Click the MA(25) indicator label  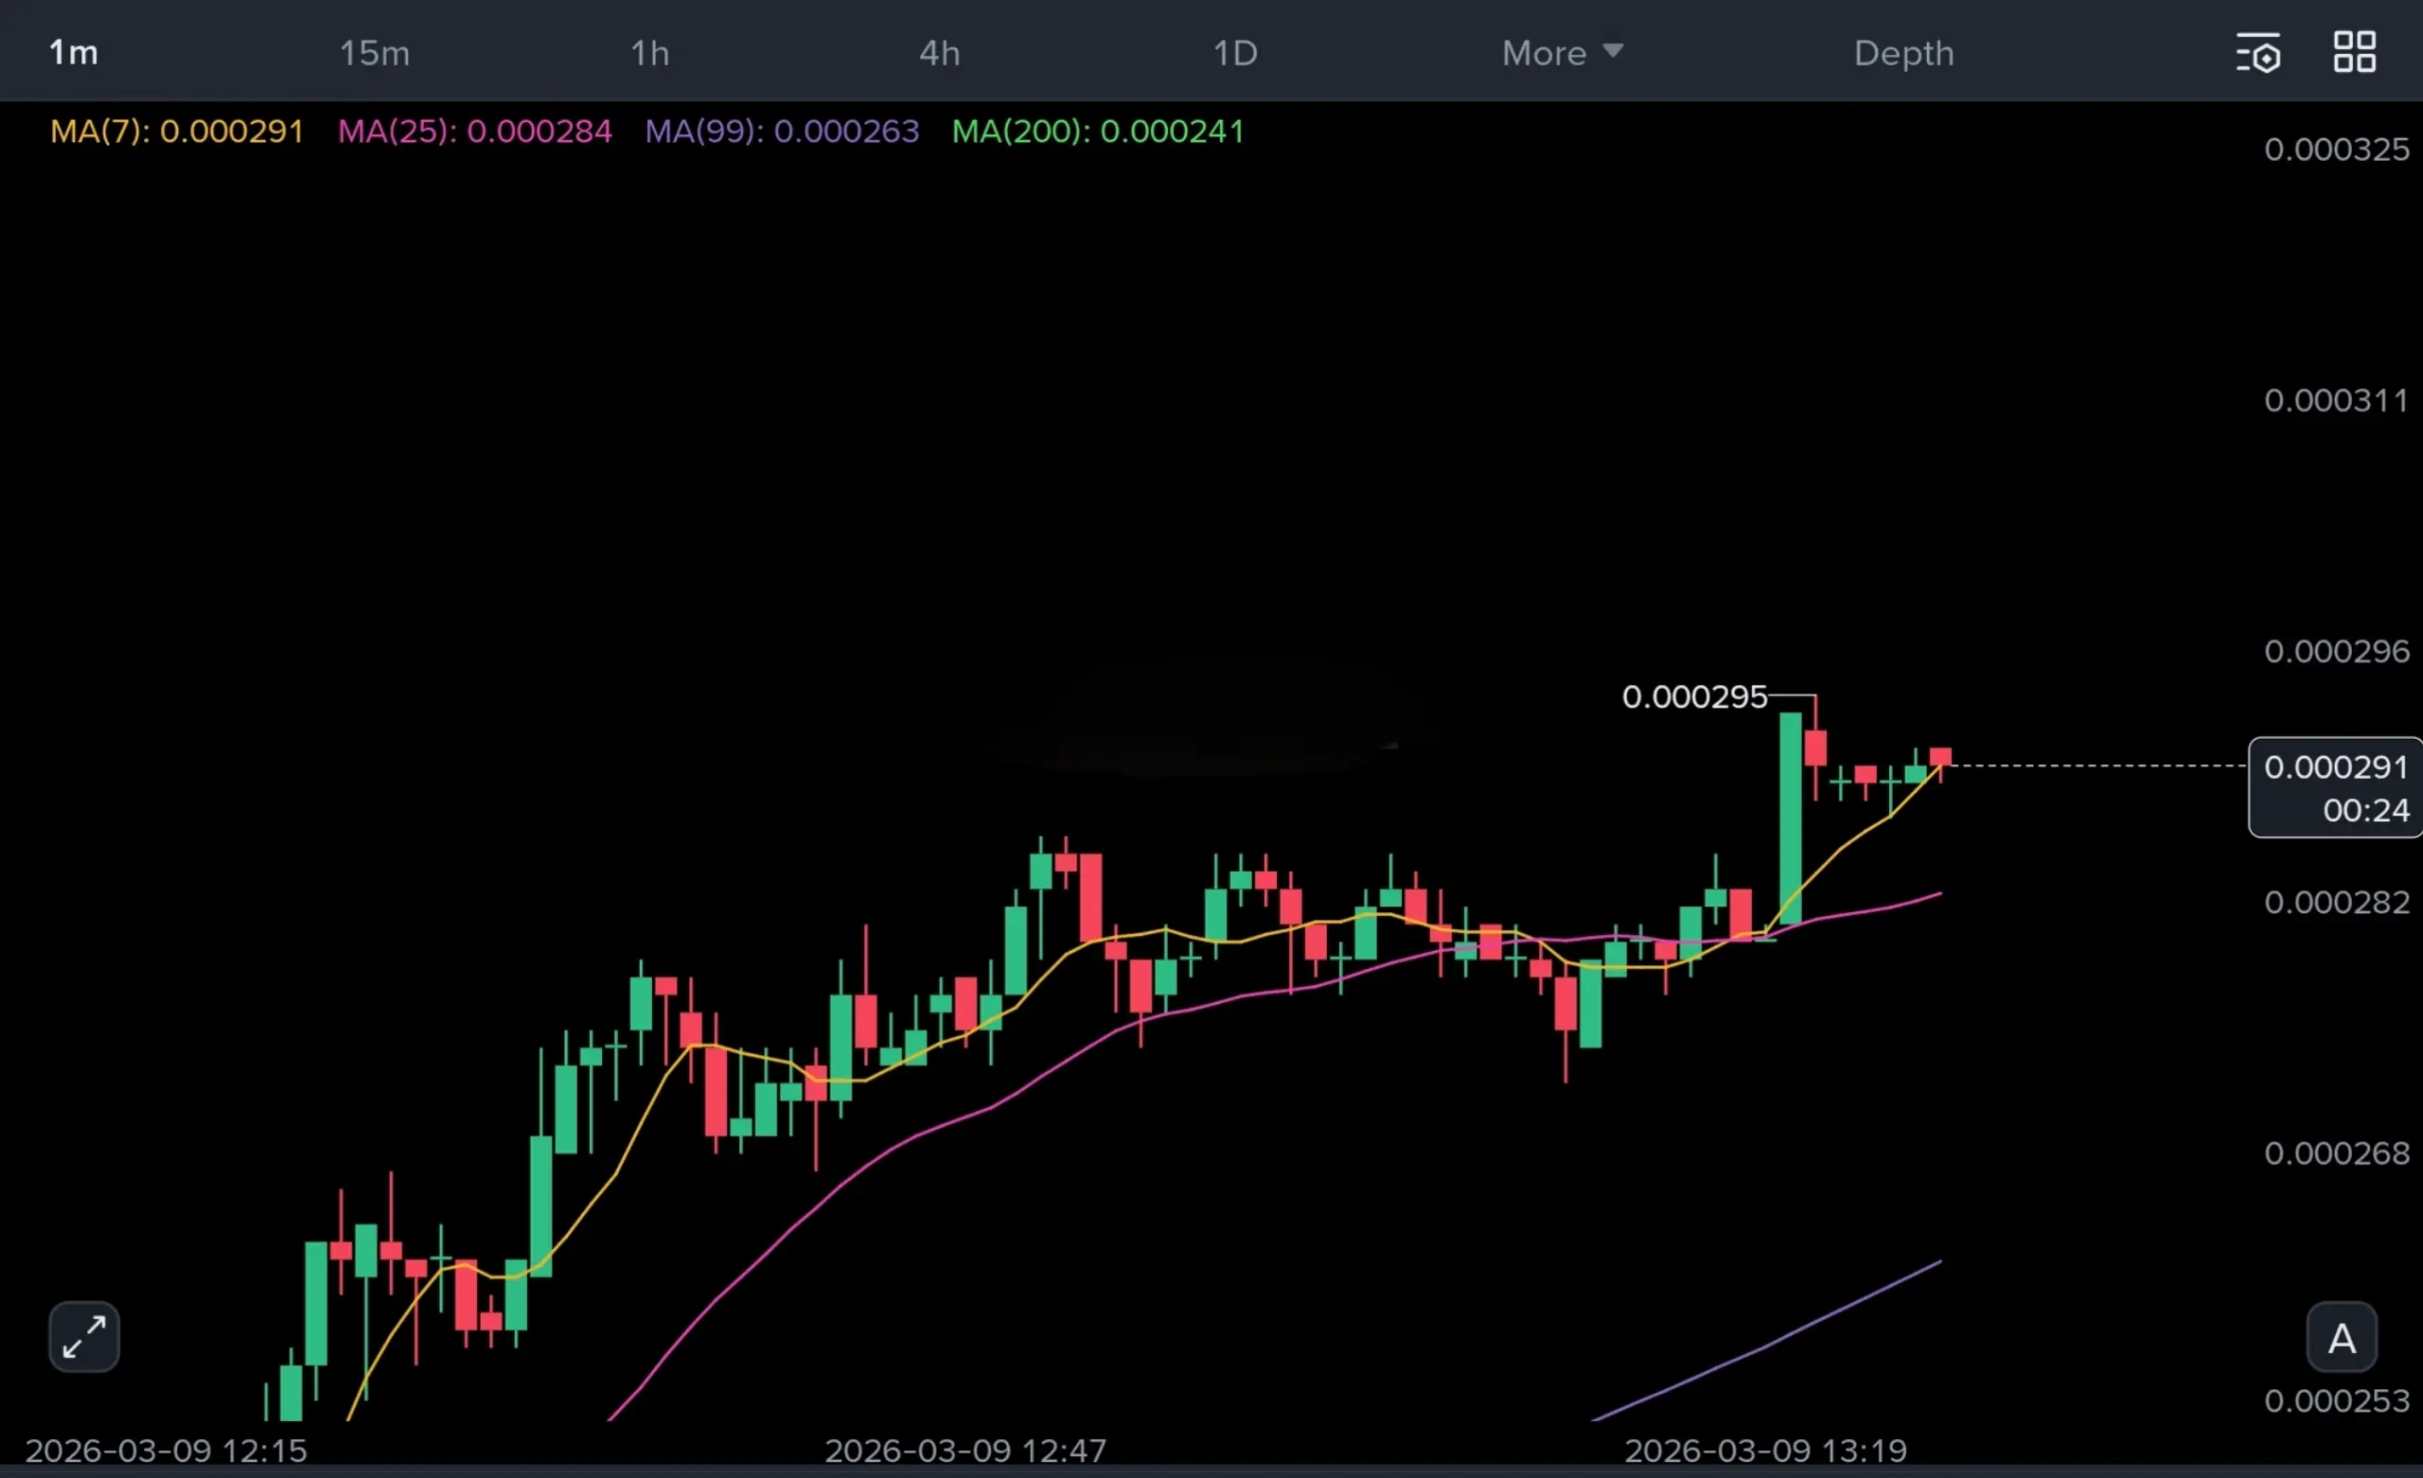click(x=475, y=131)
